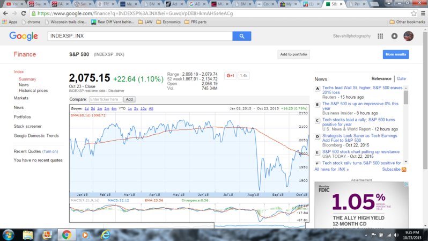Click the Disclaimer link under price
The width and height of the screenshot is (428, 241).
[x=116, y=91]
